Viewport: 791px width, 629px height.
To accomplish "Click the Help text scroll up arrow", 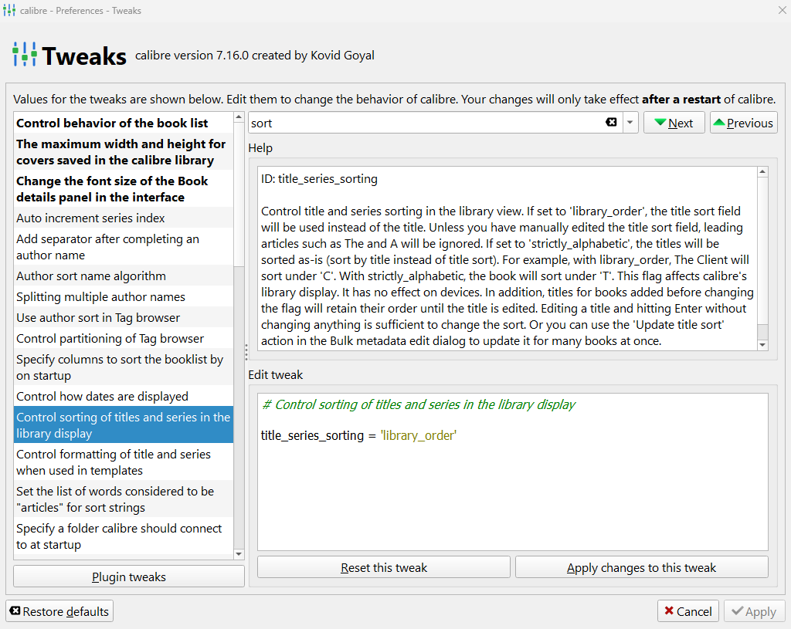I will point(762,172).
